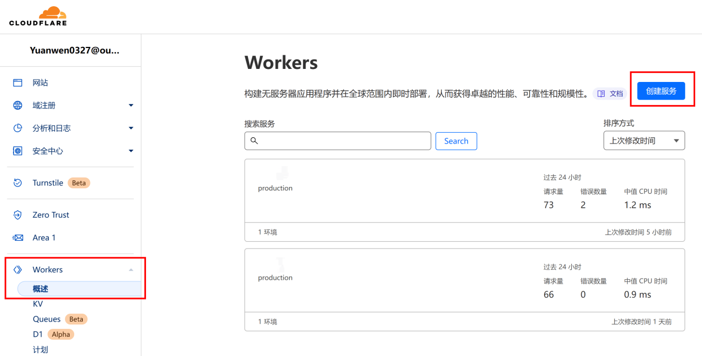Collapse the Workers menu arrow
The width and height of the screenshot is (702, 356).
tap(131, 270)
